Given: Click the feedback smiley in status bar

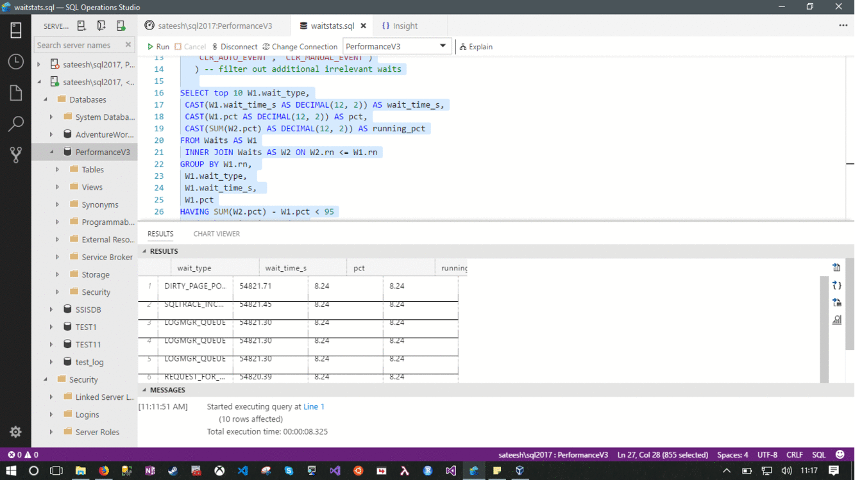Looking at the screenshot, I should pyautogui.click(x=839, y=454).
